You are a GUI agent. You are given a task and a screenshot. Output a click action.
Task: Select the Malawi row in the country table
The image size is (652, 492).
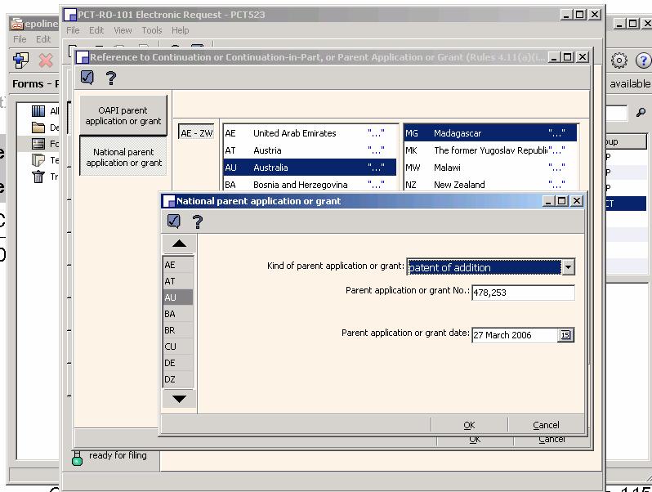490,168
